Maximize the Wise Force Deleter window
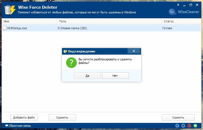Image resolution: width=203 pixels, height=130 pixels. pos(191,5)
